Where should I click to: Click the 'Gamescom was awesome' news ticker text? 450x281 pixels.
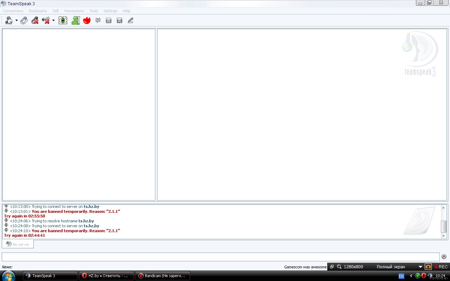[306, 267]
